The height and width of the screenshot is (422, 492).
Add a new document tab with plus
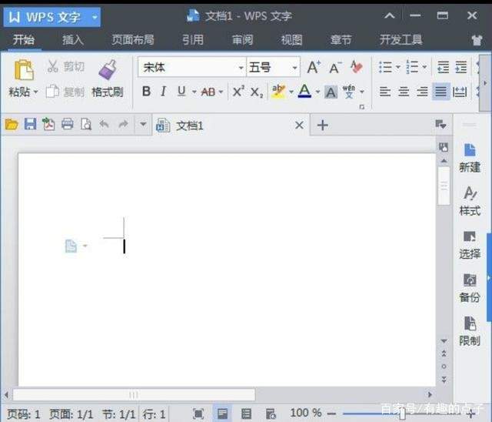323,126
